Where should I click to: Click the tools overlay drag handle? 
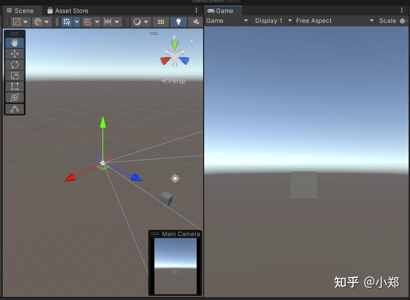pyautogui.click(x=15, y=33)
